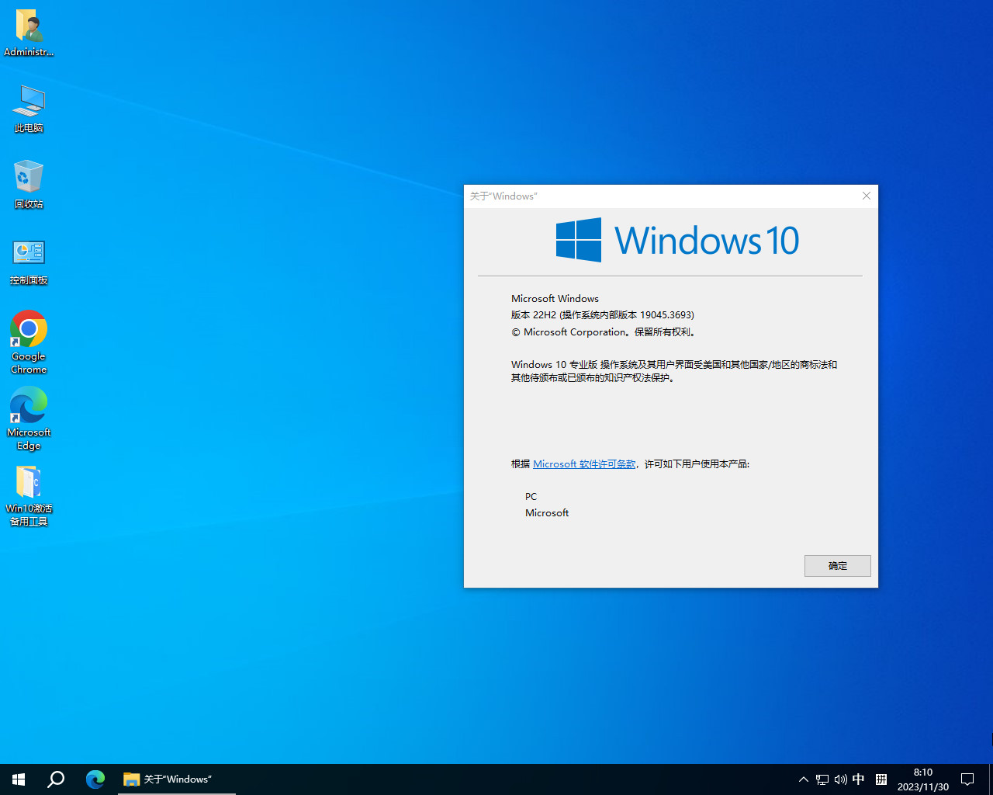Click the "PC" licensed user text
The image size is (993, 795).
[531, 497]
